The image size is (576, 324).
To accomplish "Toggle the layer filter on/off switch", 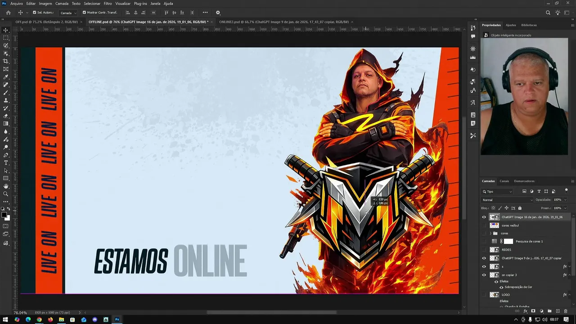I will click(566, 191).
